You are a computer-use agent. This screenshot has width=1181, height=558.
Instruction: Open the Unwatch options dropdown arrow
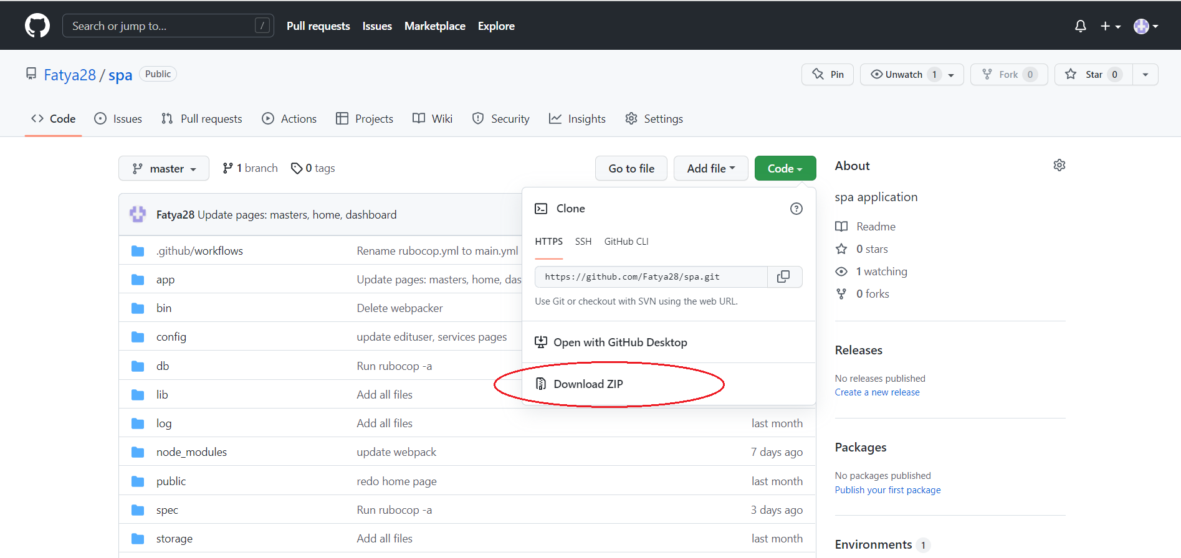[x=951, y=75]
